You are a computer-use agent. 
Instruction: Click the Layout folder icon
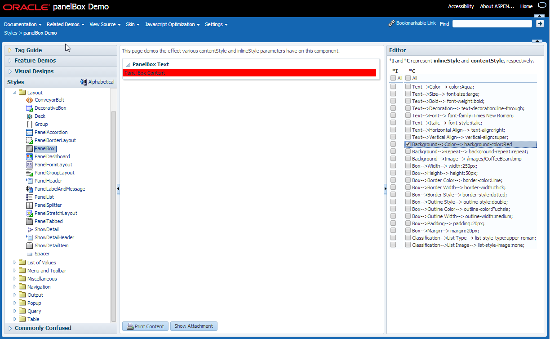click(x=22, y=92)
